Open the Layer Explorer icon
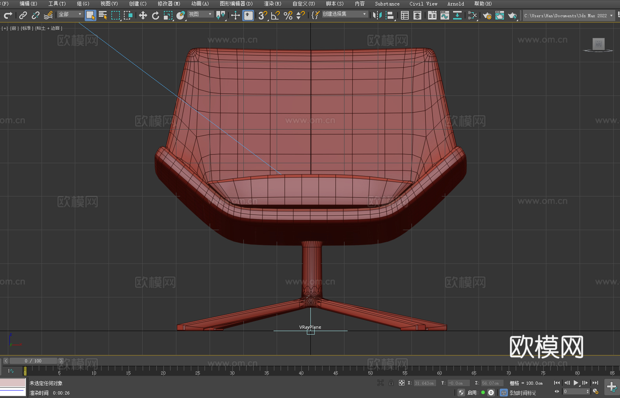The image size is (620, 398). tap(417, 15)
